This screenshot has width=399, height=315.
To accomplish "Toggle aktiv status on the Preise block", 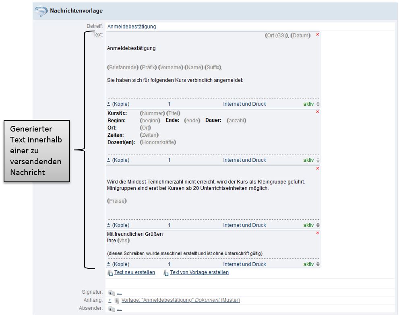I will (308, 225).
